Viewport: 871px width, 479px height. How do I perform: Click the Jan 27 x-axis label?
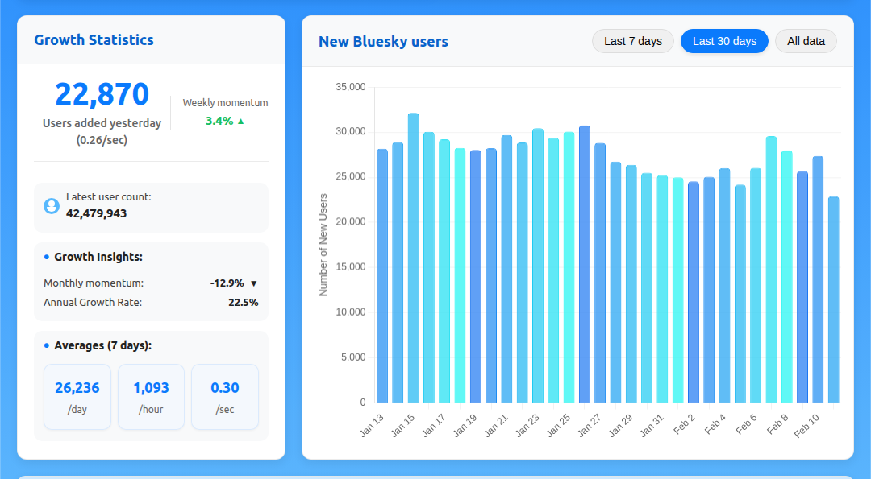tap(590, 425)
